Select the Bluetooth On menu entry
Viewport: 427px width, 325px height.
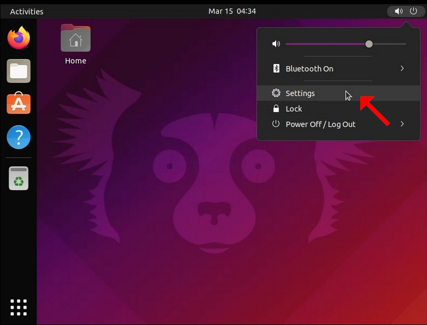(339, 69)
